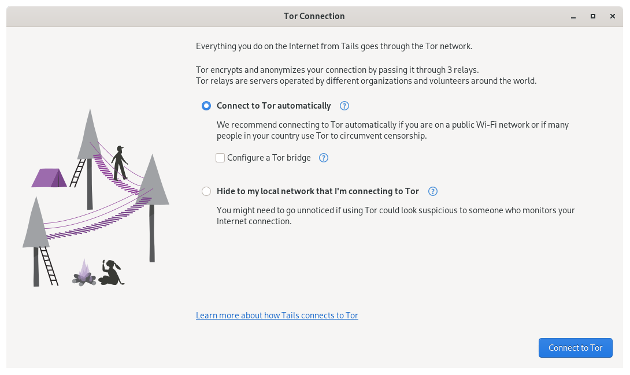Click the blue question mark beside the second option
This screenshot has height=375, width=630.
click(x=433, y=191)
